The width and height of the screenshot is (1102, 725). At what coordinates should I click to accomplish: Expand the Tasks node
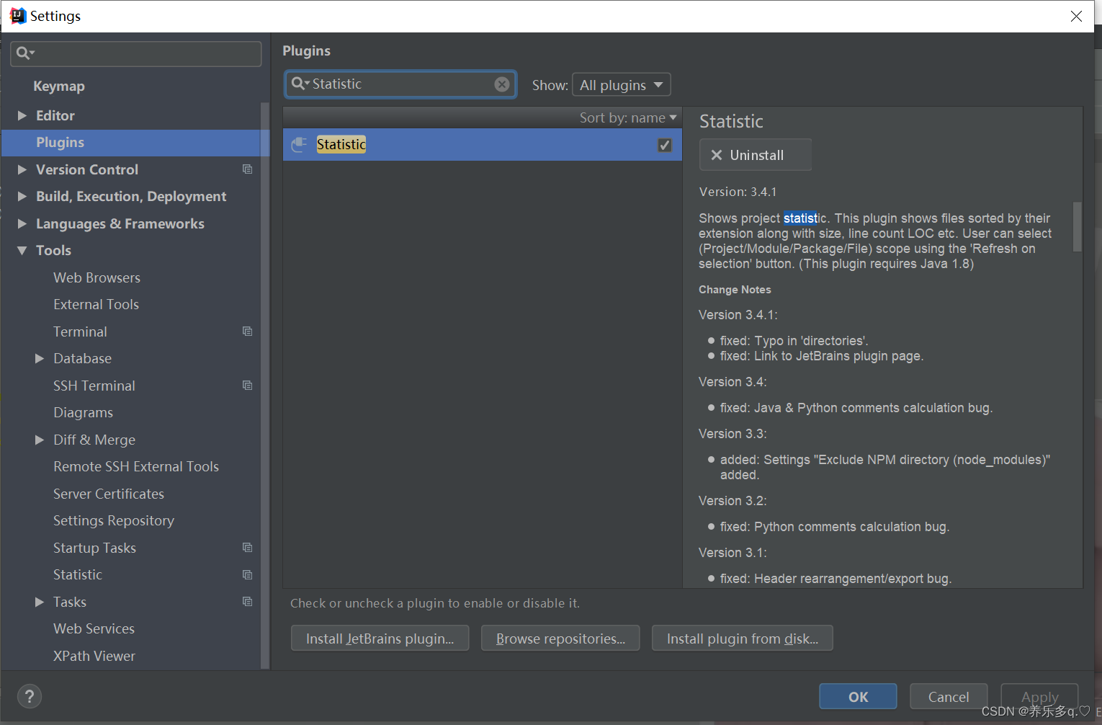(x=40, y=602)
